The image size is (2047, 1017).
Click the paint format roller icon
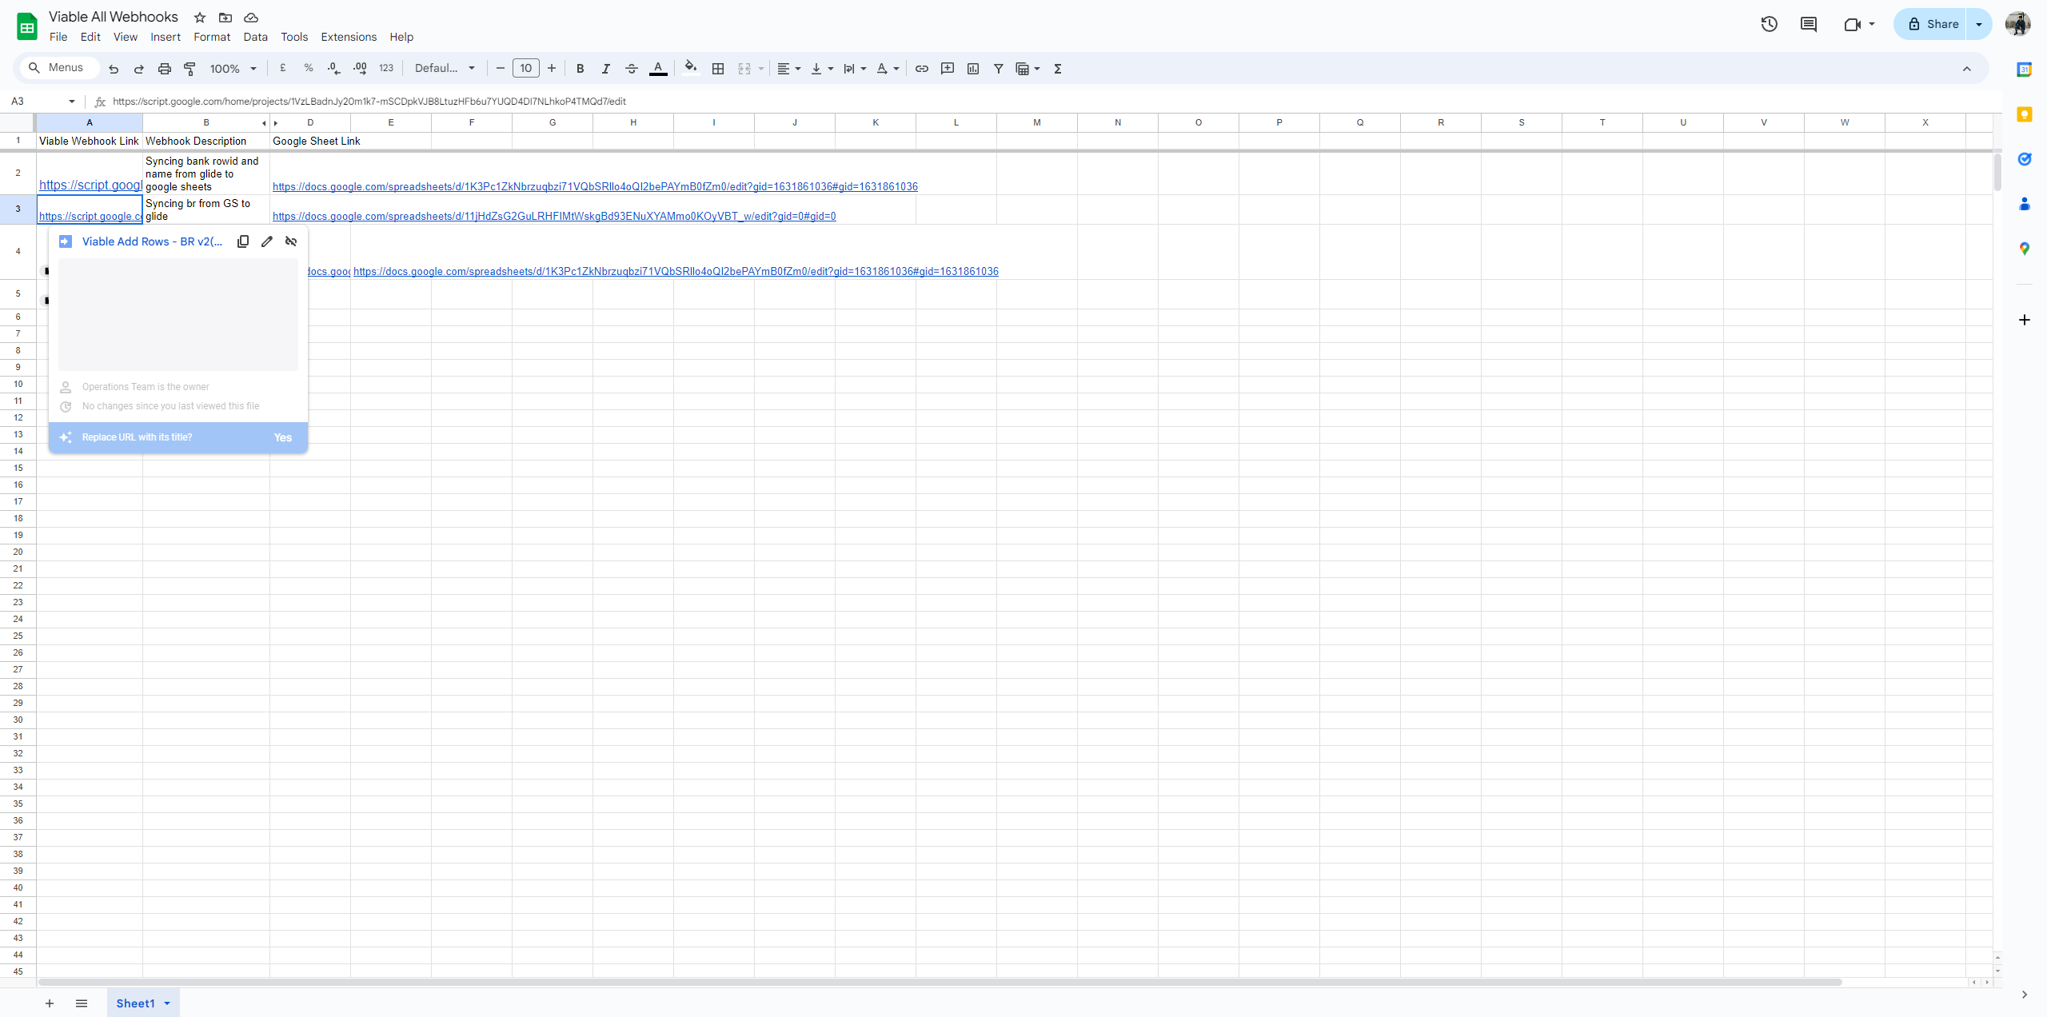pos(190,69)
